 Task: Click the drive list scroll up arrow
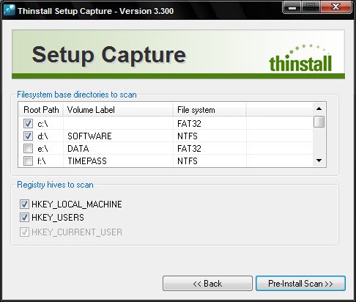[x=319, y=108]
